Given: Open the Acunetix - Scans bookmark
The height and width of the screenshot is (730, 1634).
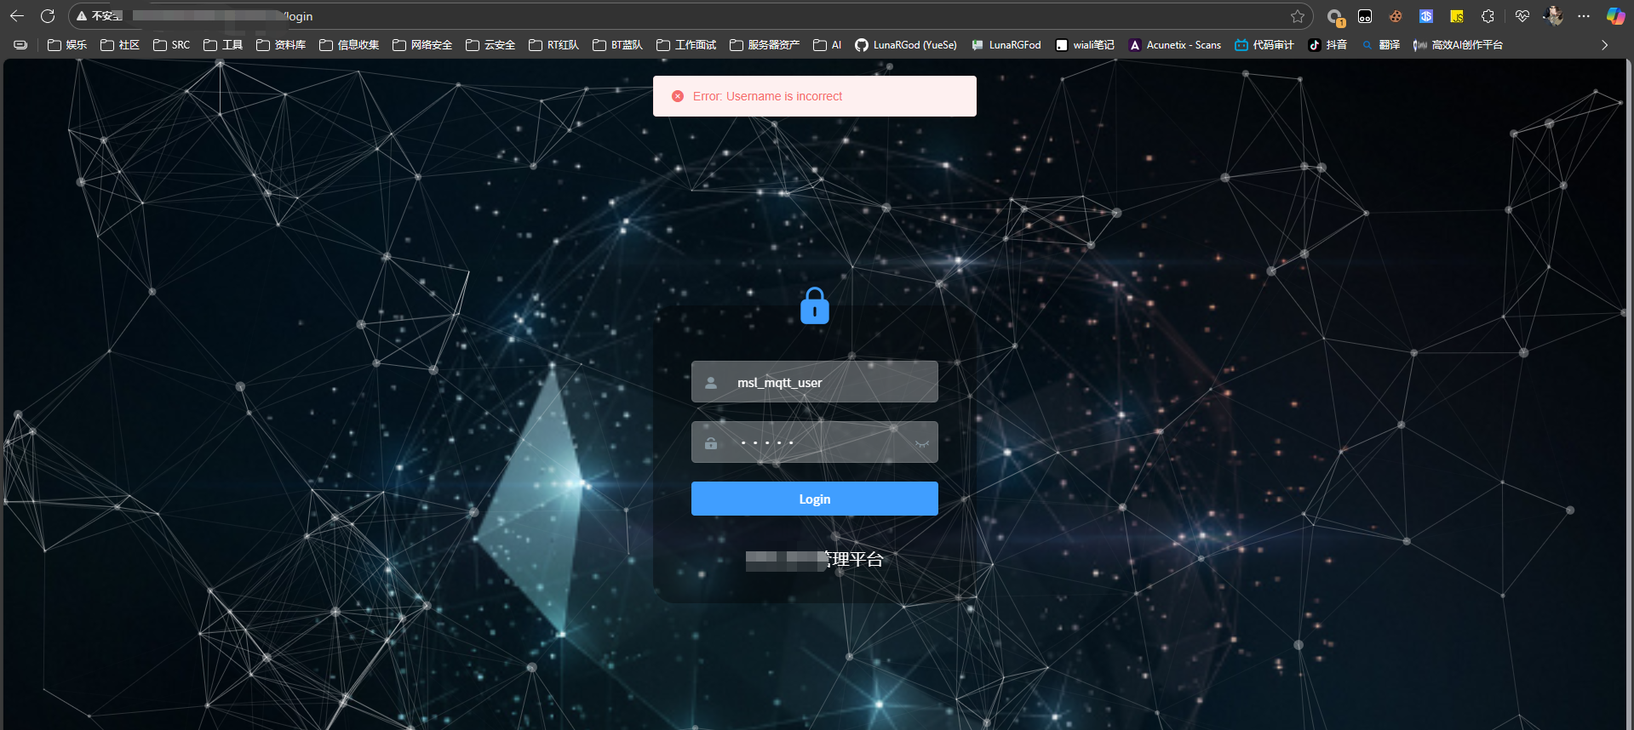Looking at the screenshot, I should click(1175, 45).
